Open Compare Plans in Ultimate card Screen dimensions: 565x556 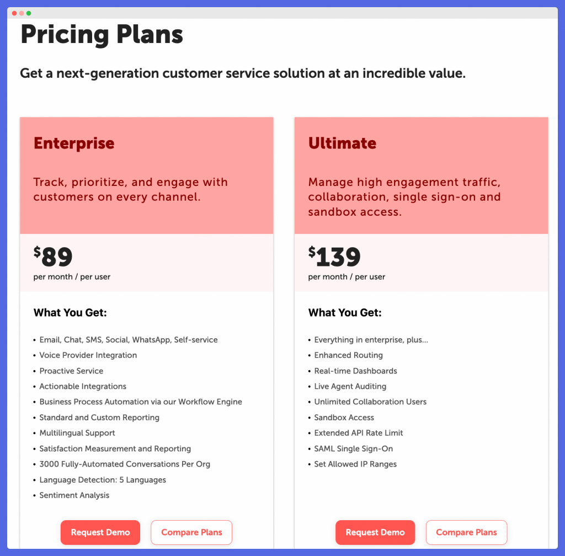coord(466,532)
